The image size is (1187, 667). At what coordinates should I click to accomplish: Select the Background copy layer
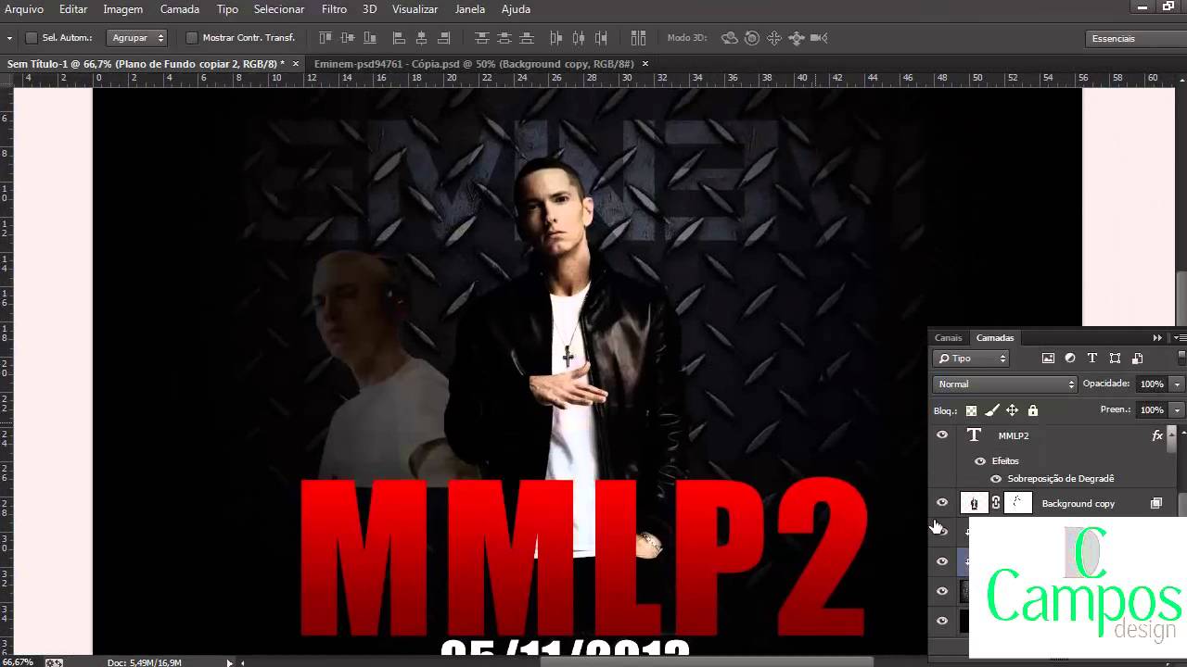tap(1079, 503)
